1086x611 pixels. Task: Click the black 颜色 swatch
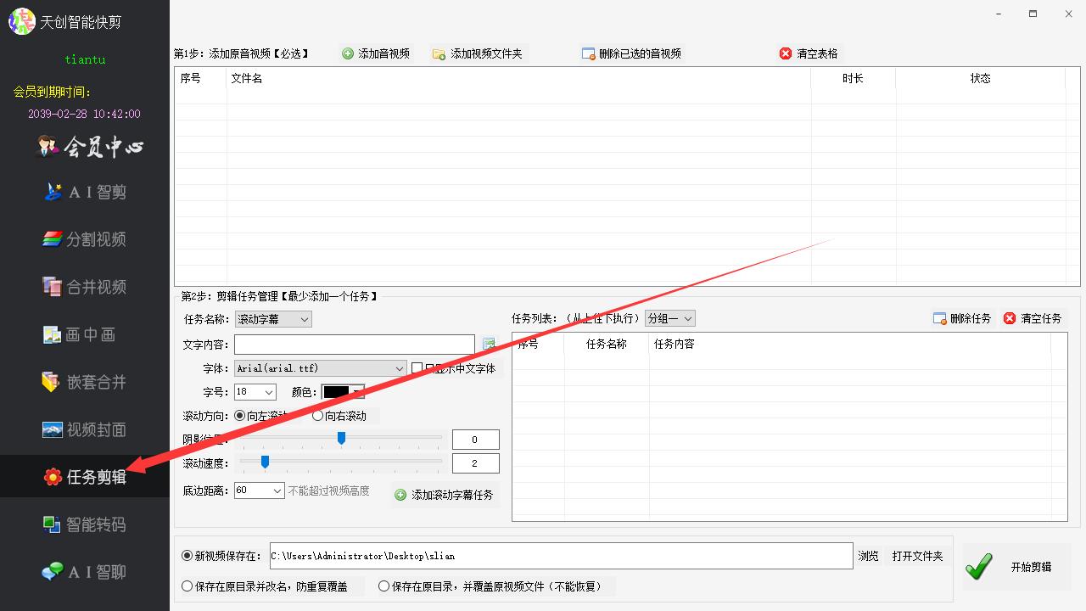336,392
